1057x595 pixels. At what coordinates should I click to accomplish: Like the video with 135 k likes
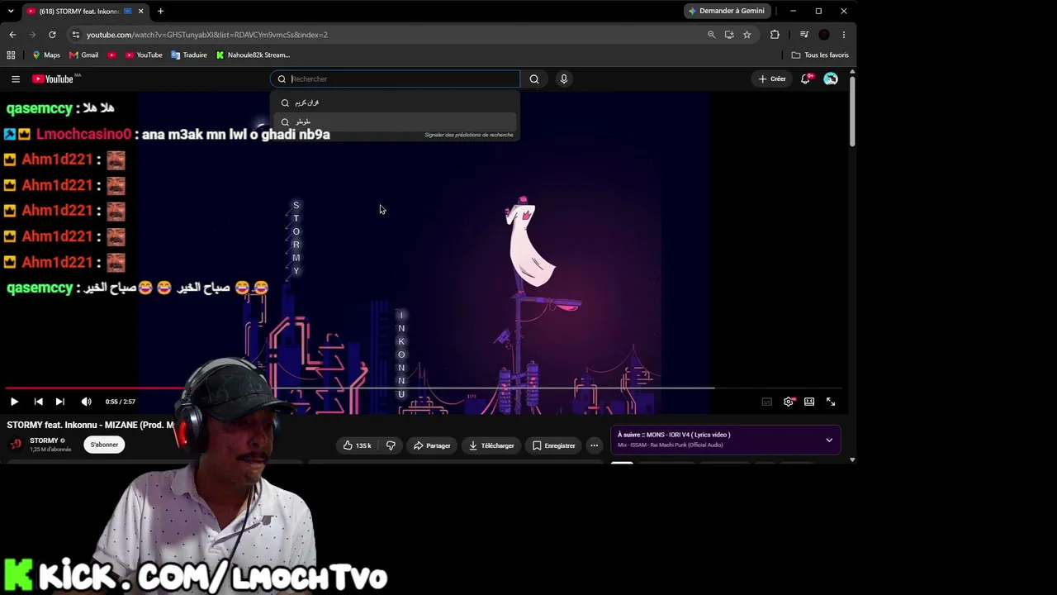click(x=358, y=445)
